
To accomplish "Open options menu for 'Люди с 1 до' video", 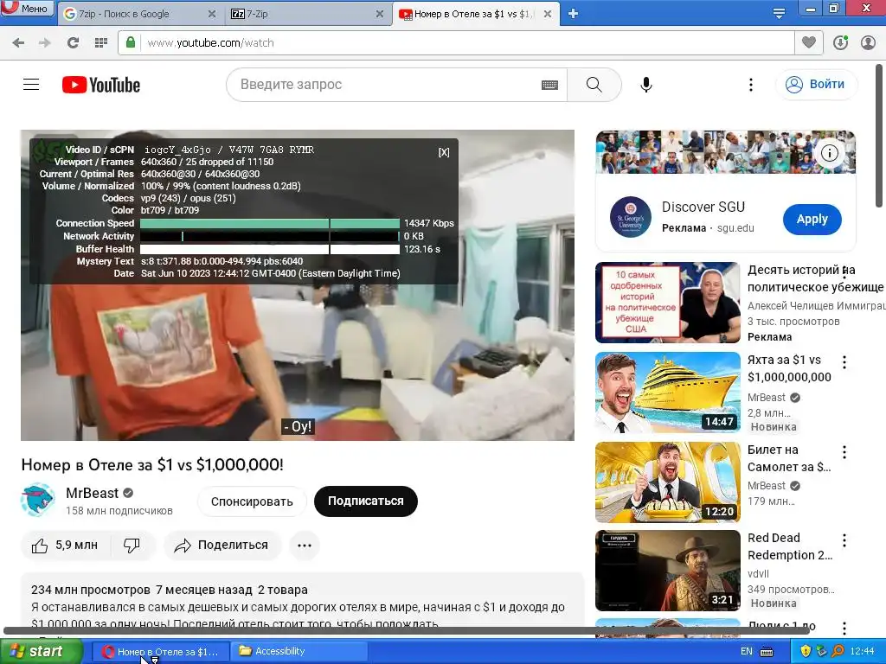I will pos(844,629).
